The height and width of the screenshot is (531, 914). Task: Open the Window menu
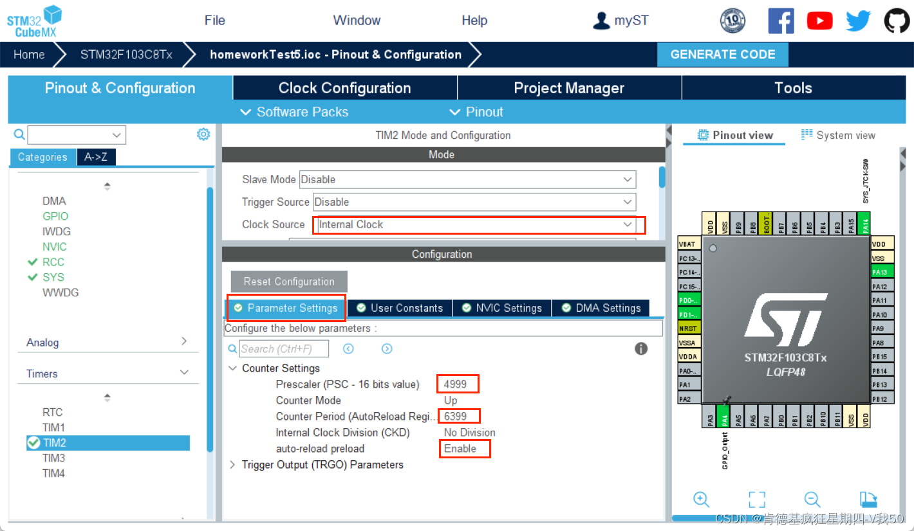(357, 21)
